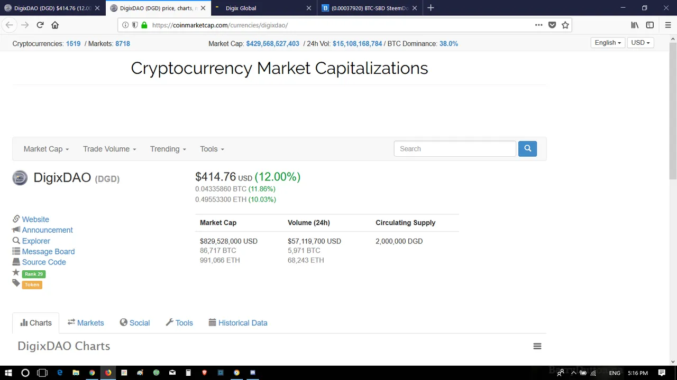Open the Firefox hamburger menu

[x=667, y=25]
